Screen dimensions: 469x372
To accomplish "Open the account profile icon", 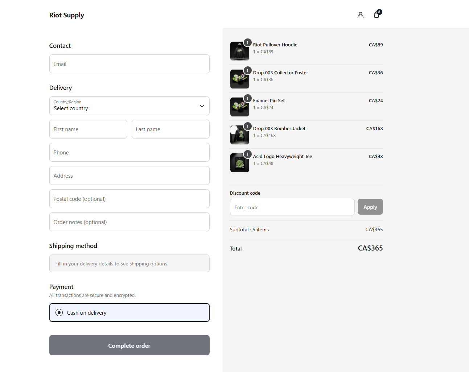I will [360, 15].
